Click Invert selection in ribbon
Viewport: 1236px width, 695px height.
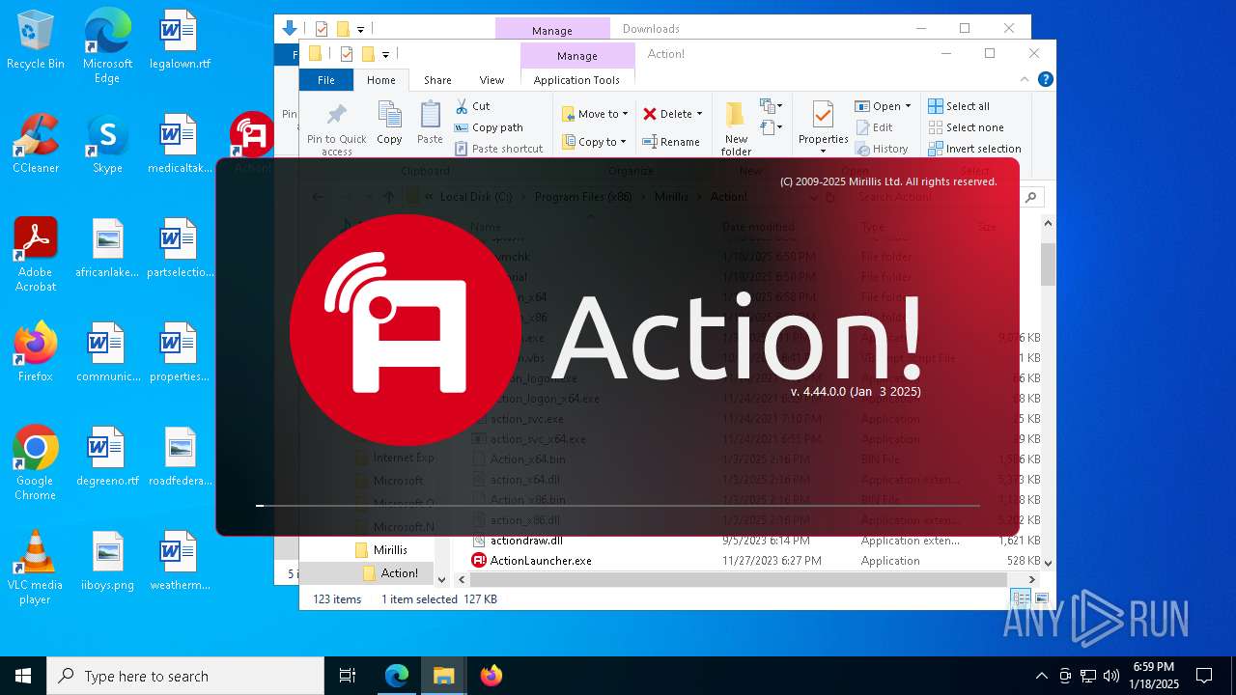[974, 149]
